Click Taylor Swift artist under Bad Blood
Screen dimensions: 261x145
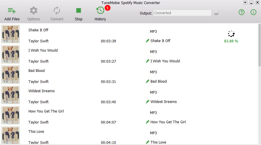tap(38, 81)
